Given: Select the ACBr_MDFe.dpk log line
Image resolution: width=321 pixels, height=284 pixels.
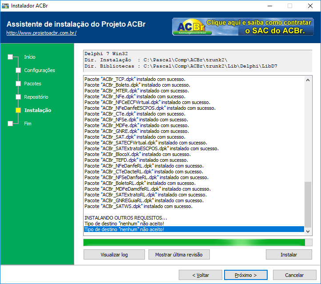Looking at the screenshot, I should coord(194,125).
